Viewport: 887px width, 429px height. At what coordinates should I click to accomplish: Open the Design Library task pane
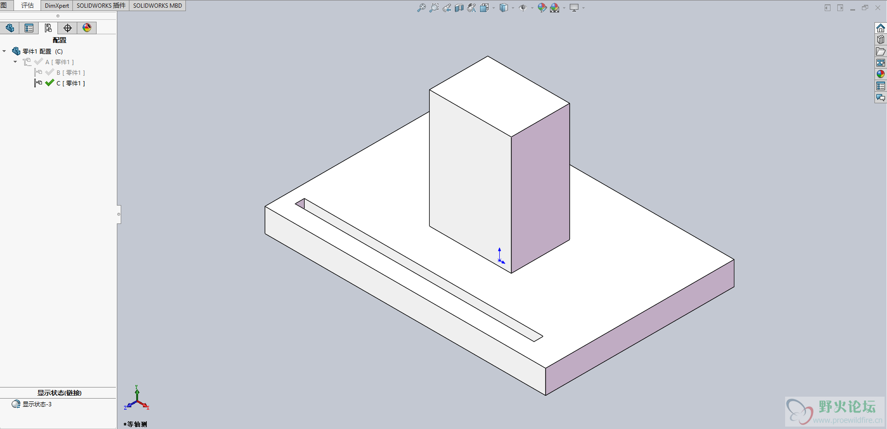click(x=881, y=40)
